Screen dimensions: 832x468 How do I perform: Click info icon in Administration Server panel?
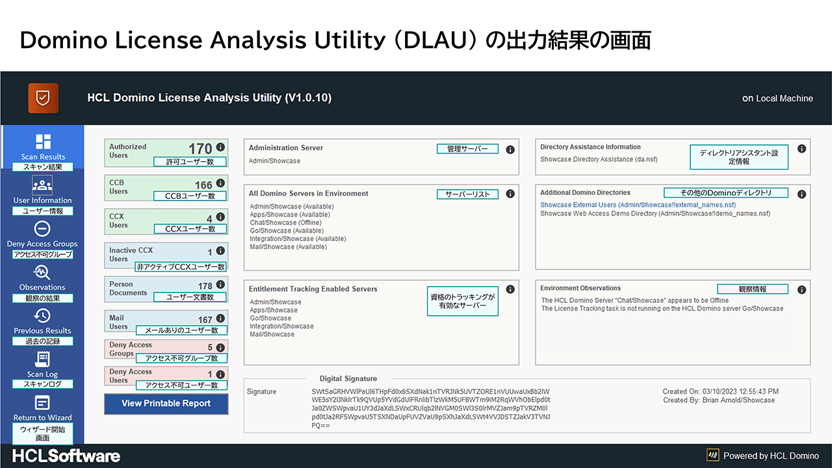[510, 149]
